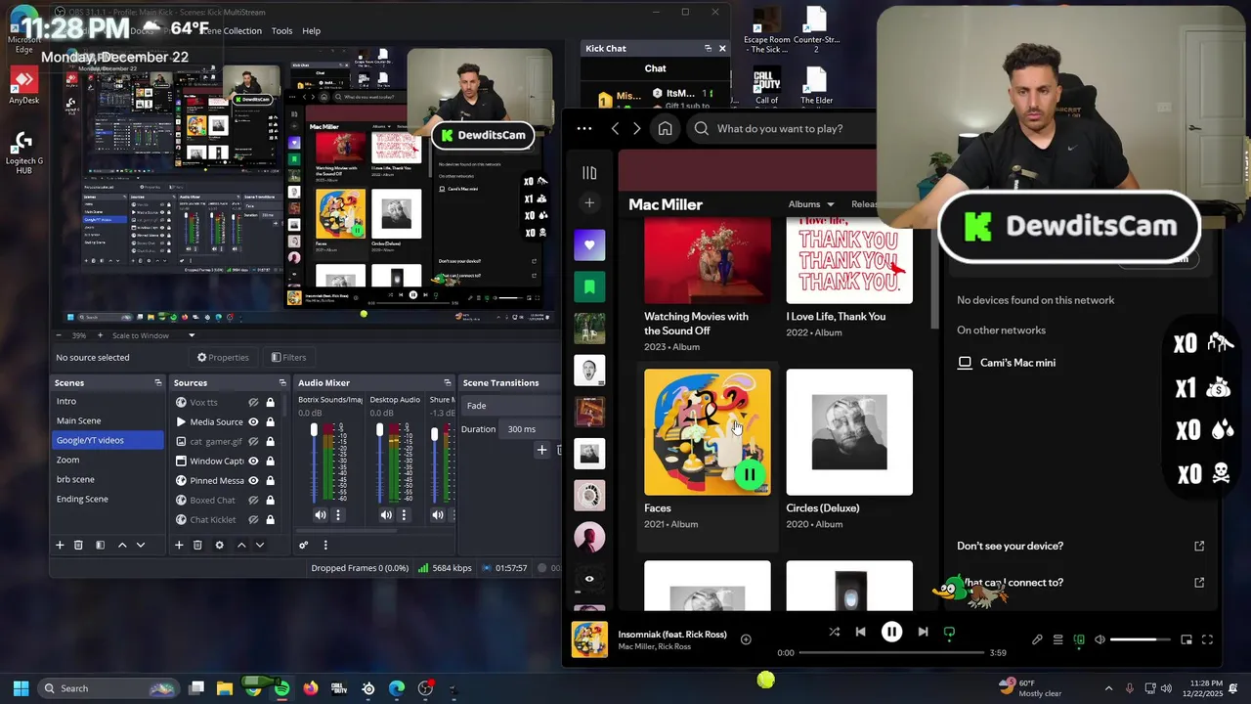1251x704 pixels.
Task: Open Liked Songs in Spotify sidebar
Action: 589,244
